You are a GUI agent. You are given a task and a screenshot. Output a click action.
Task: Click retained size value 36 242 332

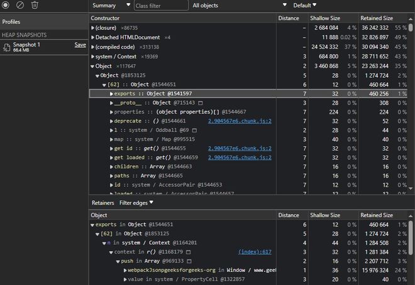pos(375,28)
